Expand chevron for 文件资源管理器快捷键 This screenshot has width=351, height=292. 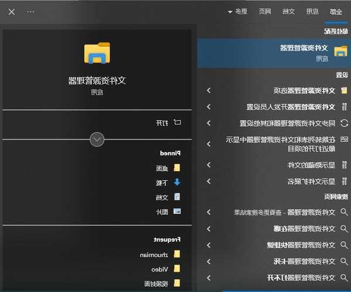[x=209, y=245]
